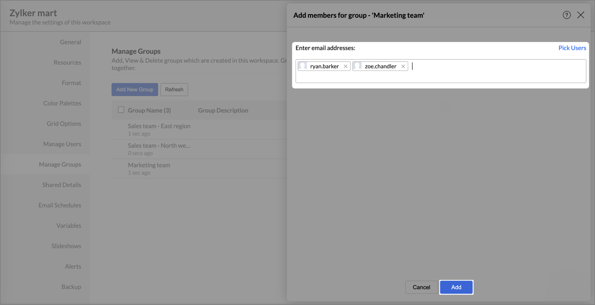Remove zoe.chandler from email list
The image size is (595, 305).
tap(403, 66)
